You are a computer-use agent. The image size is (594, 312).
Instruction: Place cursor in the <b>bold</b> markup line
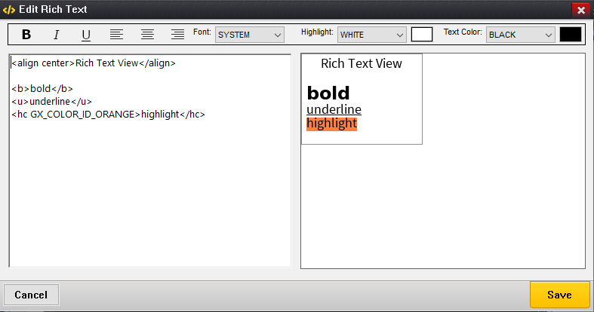(x=42, y=89)
